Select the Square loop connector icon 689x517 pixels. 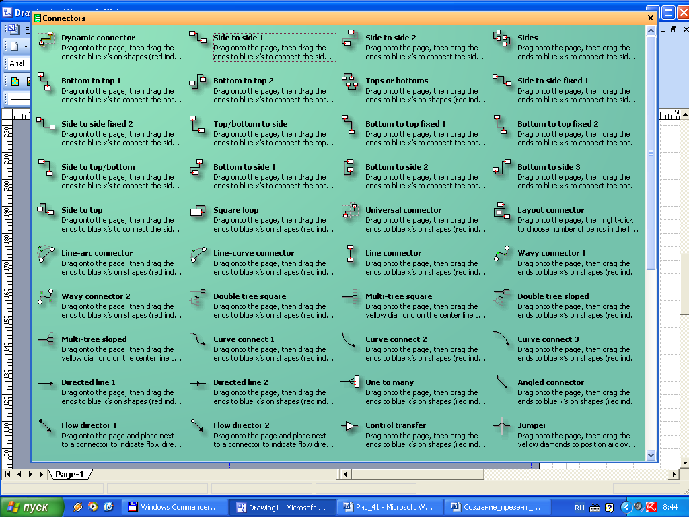click(198, 211)
